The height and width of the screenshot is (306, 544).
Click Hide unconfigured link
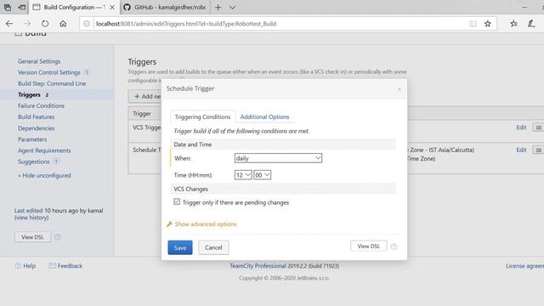(44, 175)
